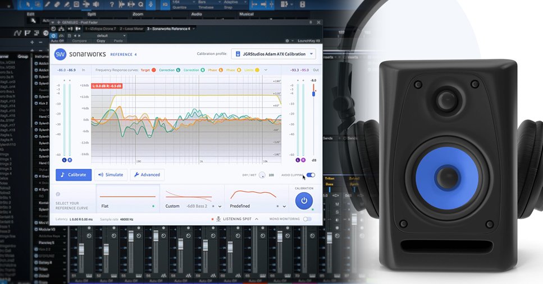
Task: Select the Flat reference curve
Action: pyautogui.click(x=128, y=199)
